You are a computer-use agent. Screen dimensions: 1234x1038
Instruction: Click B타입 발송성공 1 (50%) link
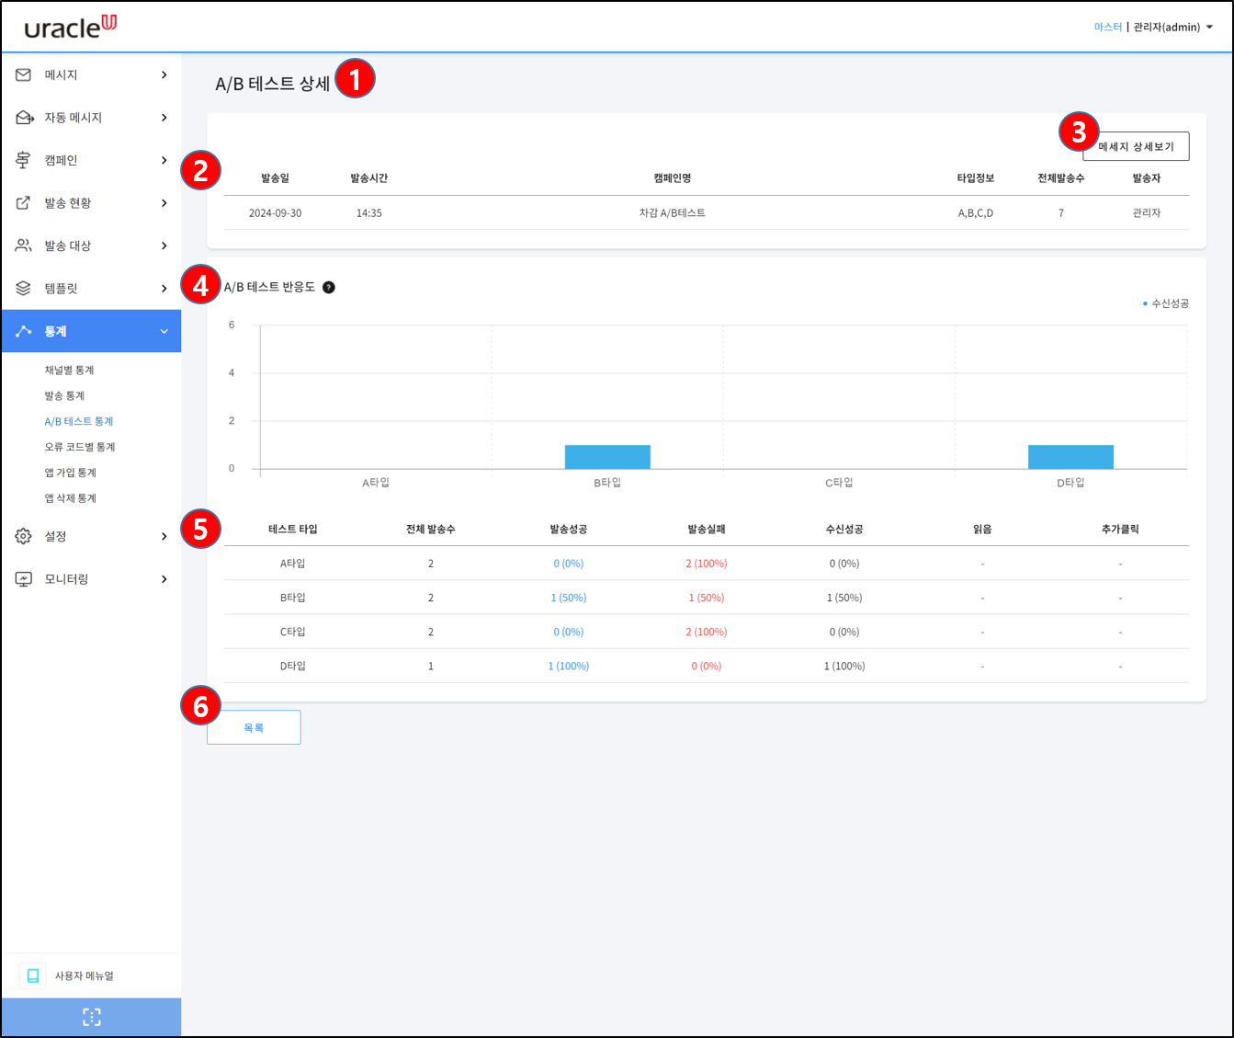point(569,598)
